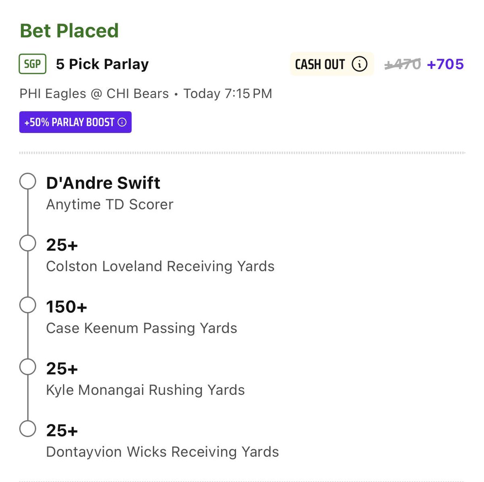Open the Parlay Boost info icon
This screenshot has width=484, height=482.
(122, 122)
